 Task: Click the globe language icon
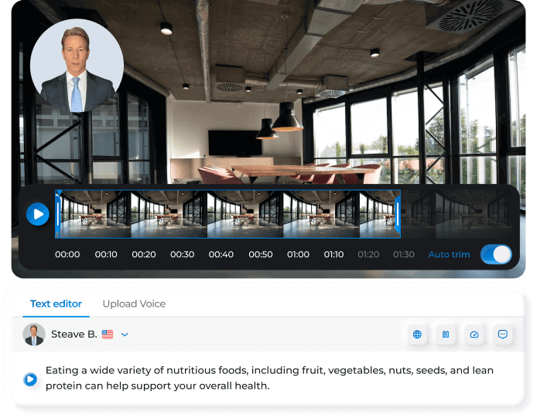(x=417, y=335)
